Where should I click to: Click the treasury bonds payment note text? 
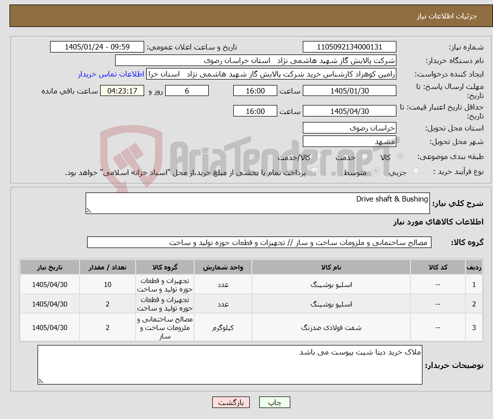(x=185, y=172)
